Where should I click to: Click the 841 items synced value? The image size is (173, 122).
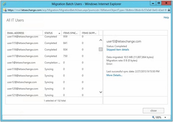[x=65, y=43]
